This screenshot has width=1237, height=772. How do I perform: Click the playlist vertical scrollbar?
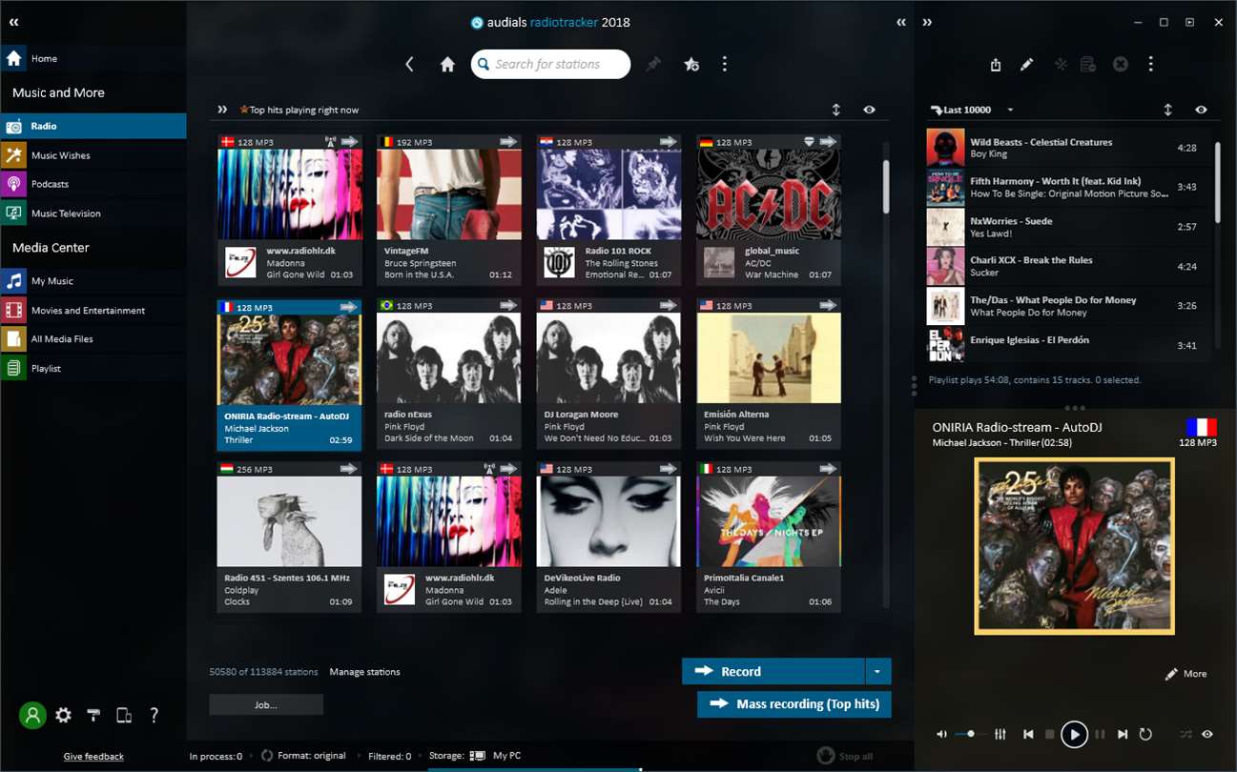point(1217,182)
